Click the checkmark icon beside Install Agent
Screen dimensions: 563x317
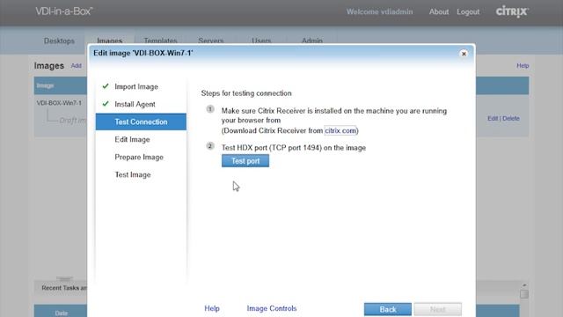106,104
